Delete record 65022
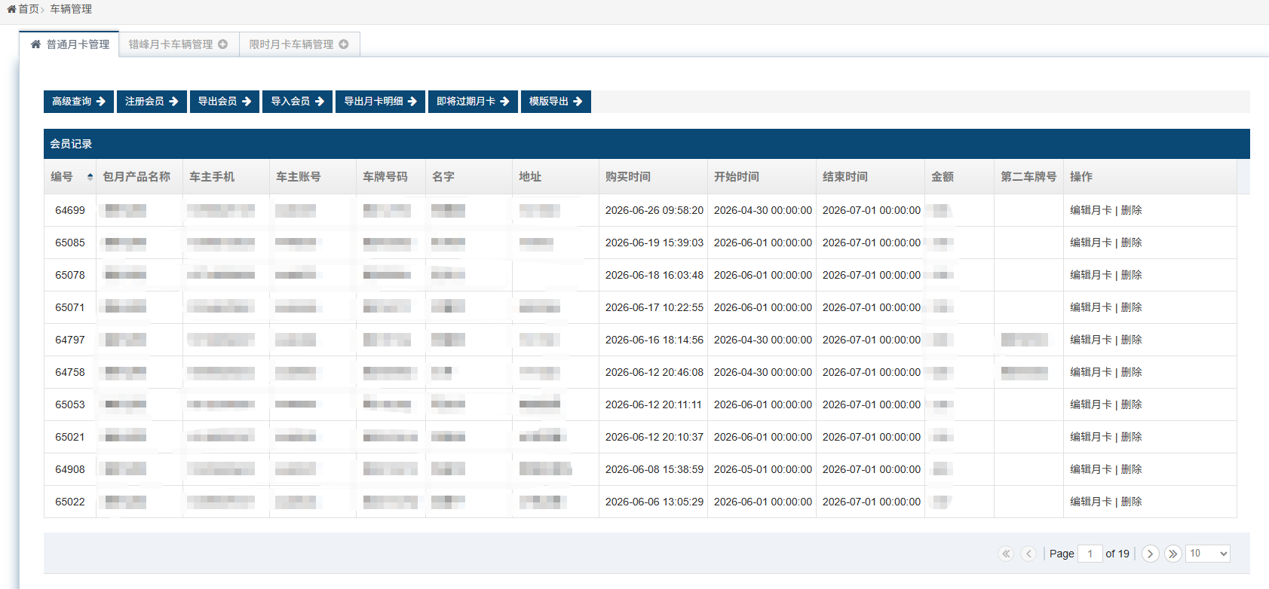The height and width of the screenshot is (589, 1269). pos(1131,502)
